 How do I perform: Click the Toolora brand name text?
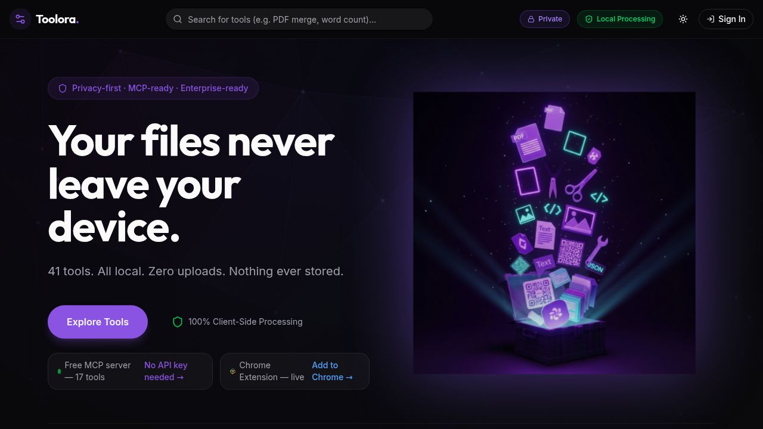pos(57,19)
